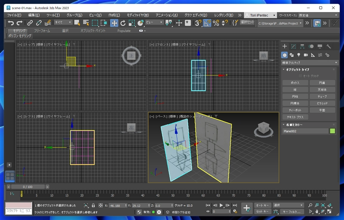This screenshot has height=220, width=344.
Task: Open the Utilities wrench panel tab
Action: [x=329, y=46]
